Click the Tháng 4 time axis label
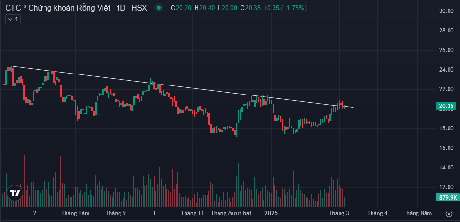 click(x=377, y=213)
